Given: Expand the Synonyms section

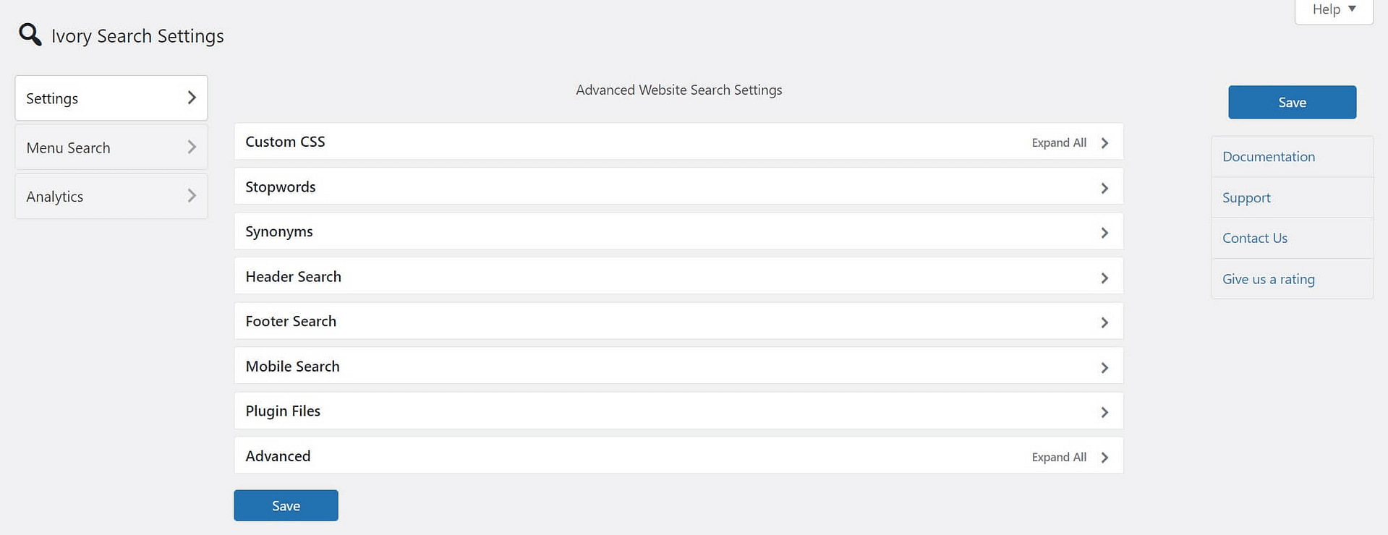Looking at the screenshot, I should [x=1104, y=233].
